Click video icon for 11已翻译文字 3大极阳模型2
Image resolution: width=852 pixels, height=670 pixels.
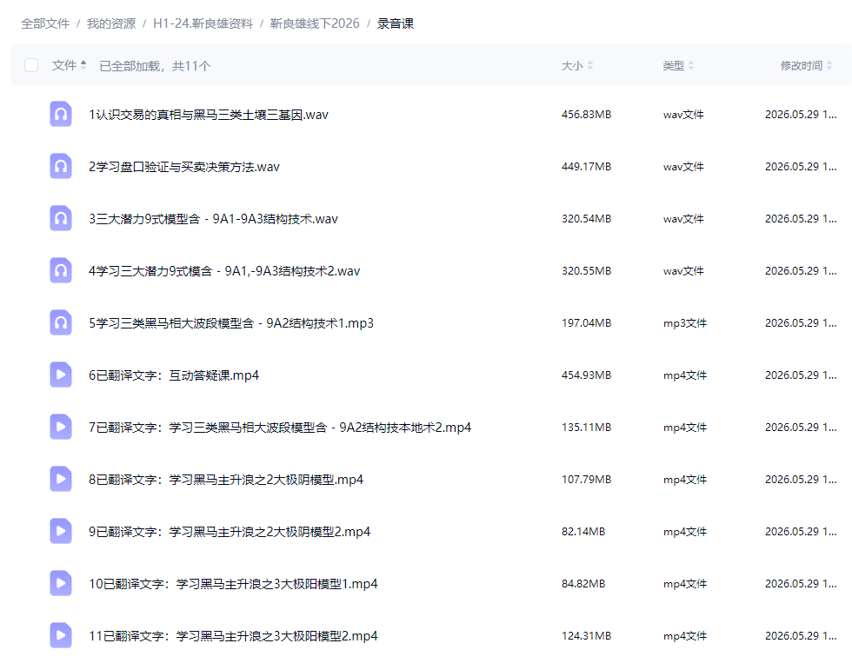point(61,635)
